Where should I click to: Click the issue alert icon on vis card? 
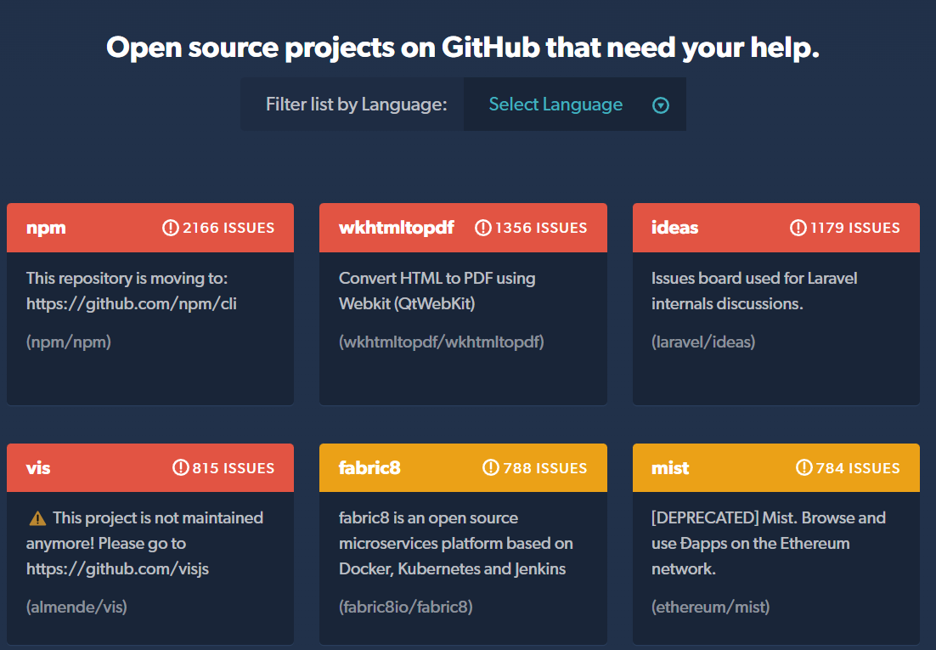click(x=180, y=468)
